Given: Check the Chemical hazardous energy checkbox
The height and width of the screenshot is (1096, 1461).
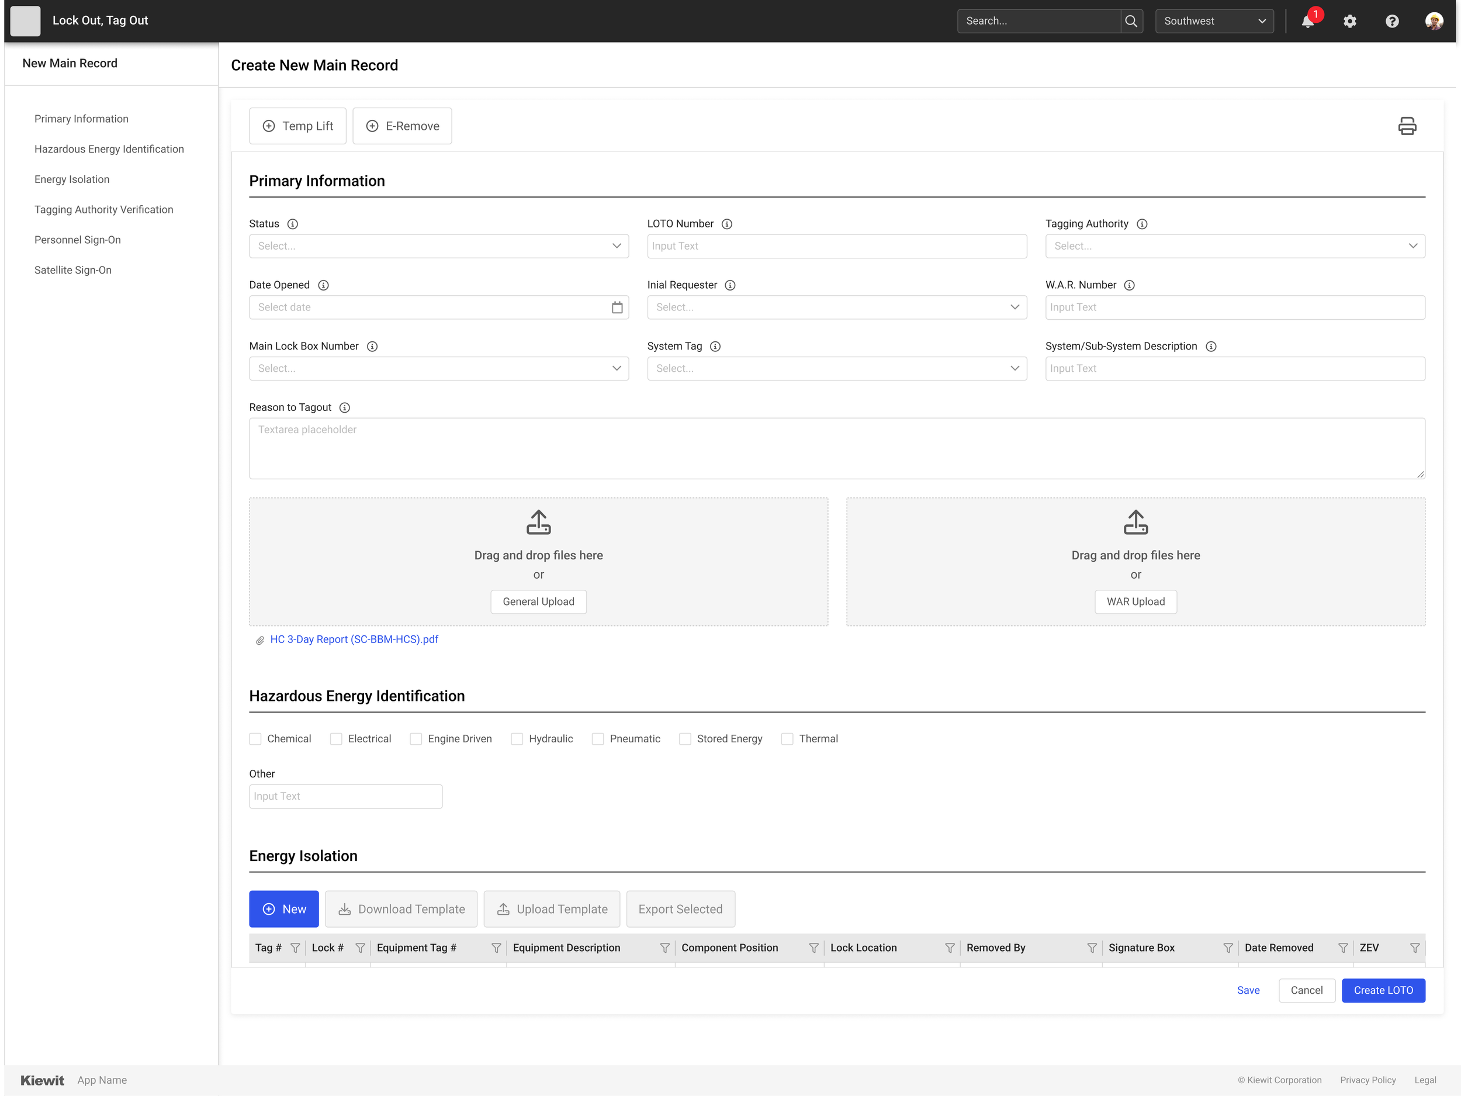Looking at the screenshot, I should click(x=255, y=739).
